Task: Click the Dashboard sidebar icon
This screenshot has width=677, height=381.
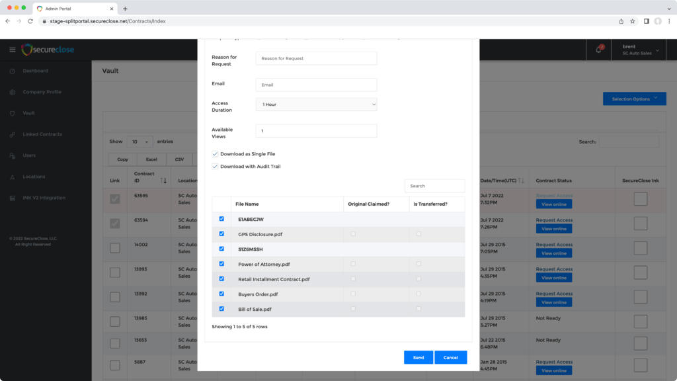Action: [x=12, y=71]
